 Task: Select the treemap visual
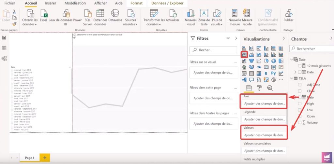click(281, 61)
